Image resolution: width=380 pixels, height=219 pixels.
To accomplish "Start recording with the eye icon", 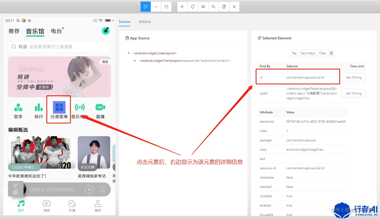I will click(203, 7).
